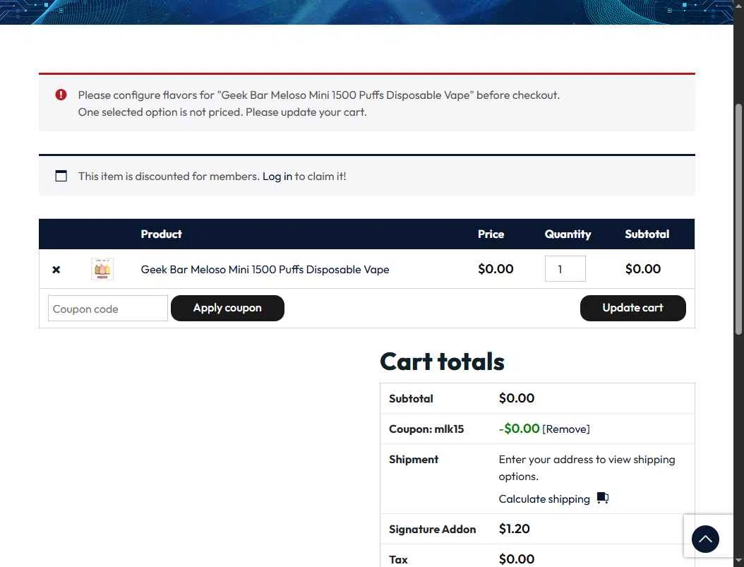This screenshot has width=744, height=567.
Task: Click the Shipment row label
Action: tap(414, 459)
